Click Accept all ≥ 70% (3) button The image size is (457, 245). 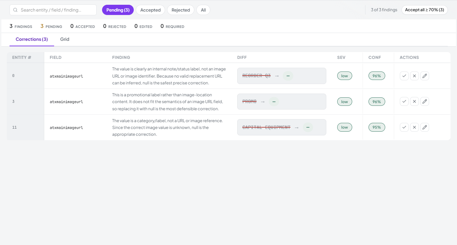tap(424, 10)
